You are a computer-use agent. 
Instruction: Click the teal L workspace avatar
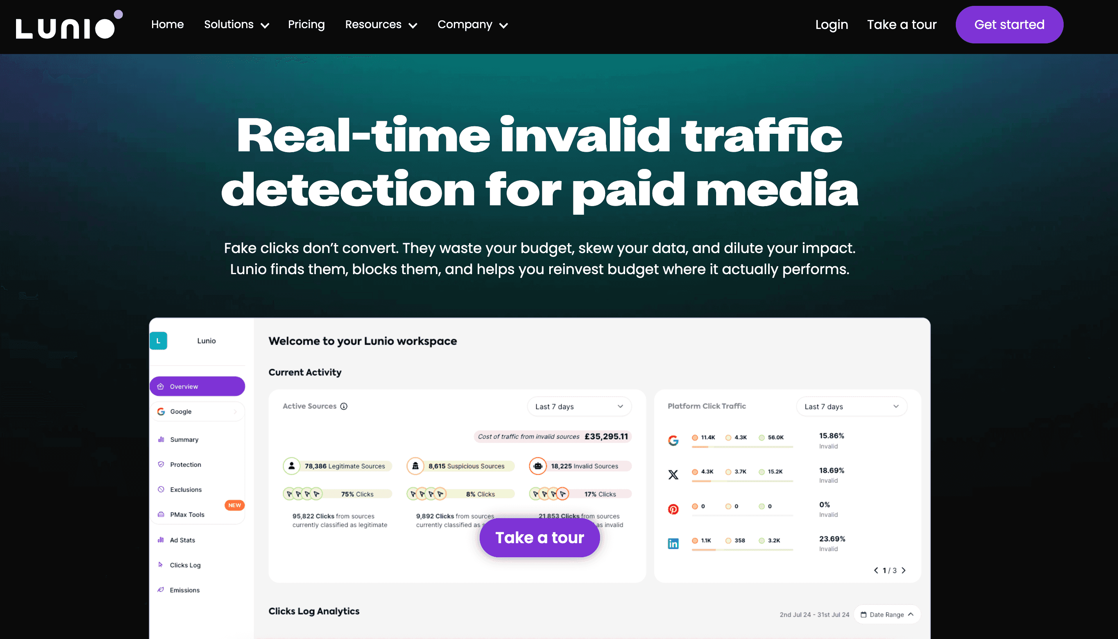pos(158,341)
